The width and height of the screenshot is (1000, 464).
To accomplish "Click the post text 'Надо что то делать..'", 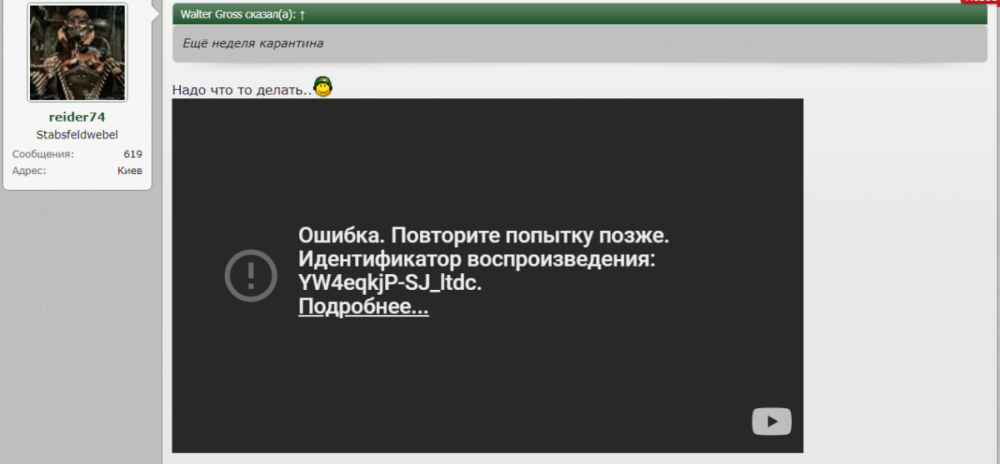I will click(242, 89).
